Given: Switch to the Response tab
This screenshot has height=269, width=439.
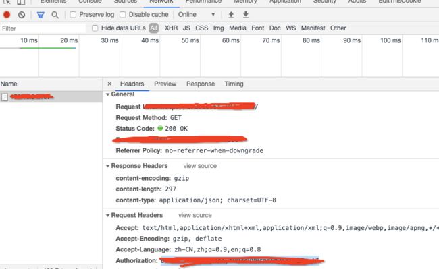Looking at the screenshot, I should pyautogui.click(x=201, y=84).
